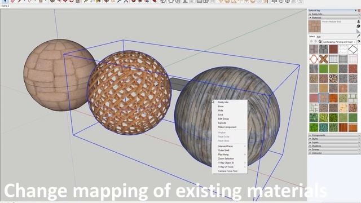The width and height of the screenshot is (361, 203).
Task: Expand the Shadows tray panel
Action: pos(334,146)
